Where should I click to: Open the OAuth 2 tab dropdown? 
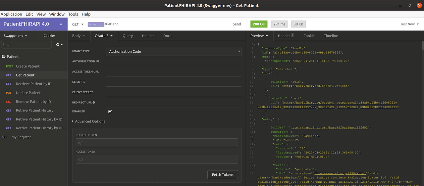[104, 36]
